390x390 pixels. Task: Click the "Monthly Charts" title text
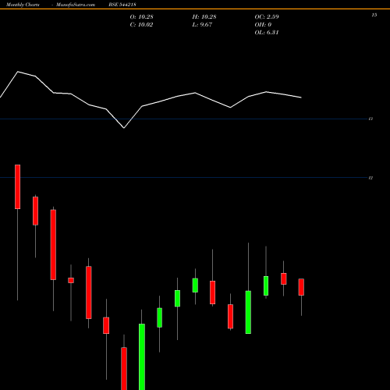point(23,5)
